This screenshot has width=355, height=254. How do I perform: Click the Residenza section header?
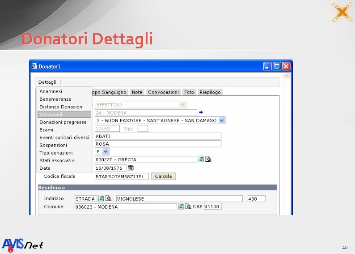coord(157,187)
